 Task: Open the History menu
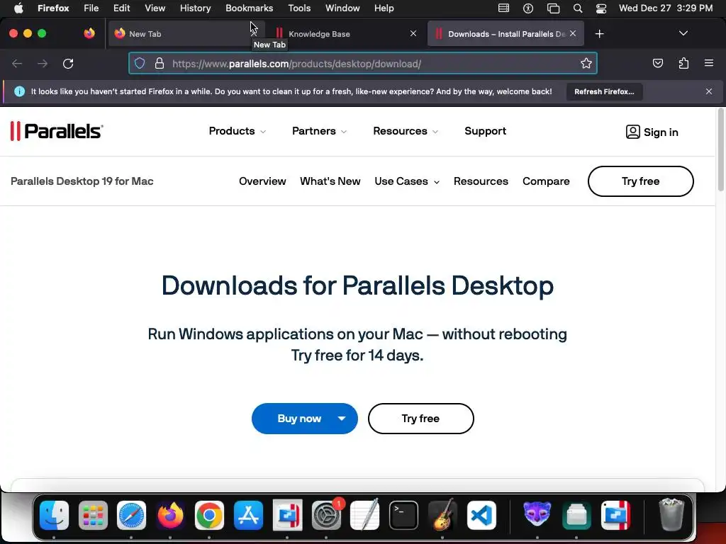point(195,8)
